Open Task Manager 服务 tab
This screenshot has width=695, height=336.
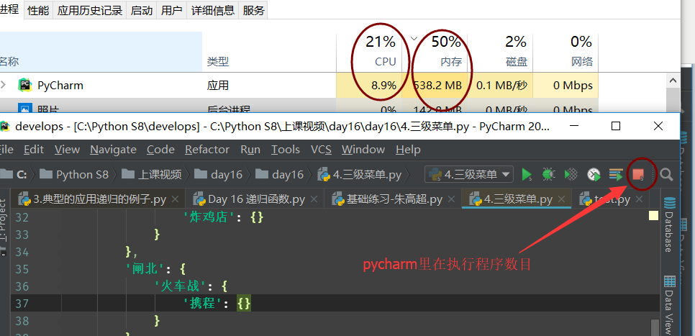(253, 11)
